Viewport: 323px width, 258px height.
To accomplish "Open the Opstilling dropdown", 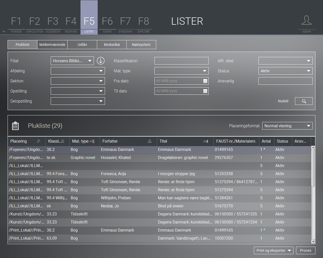I will pos(78,91).
